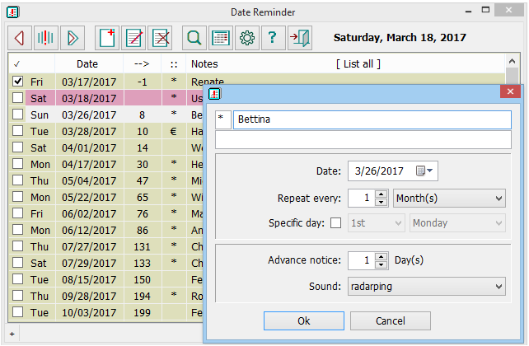Screen dimensions: 529x346
Task: Click the date text 3/26/2017 in dialog
Action: [x=379, y=171]
